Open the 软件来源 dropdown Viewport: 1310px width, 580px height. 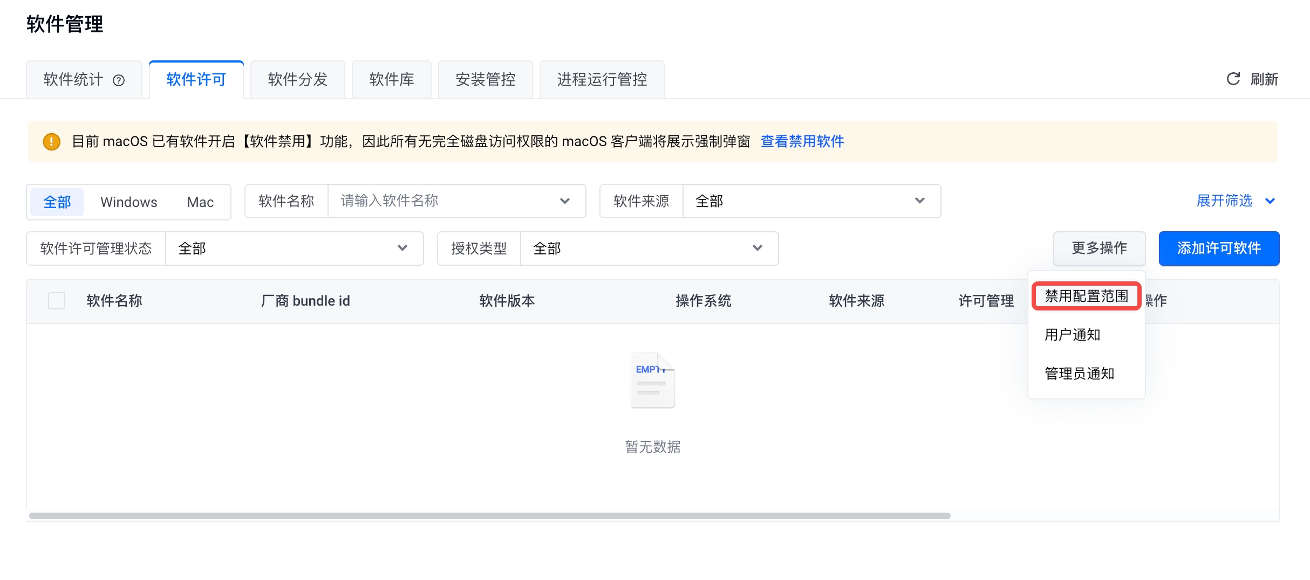click(x=811, y=201)
